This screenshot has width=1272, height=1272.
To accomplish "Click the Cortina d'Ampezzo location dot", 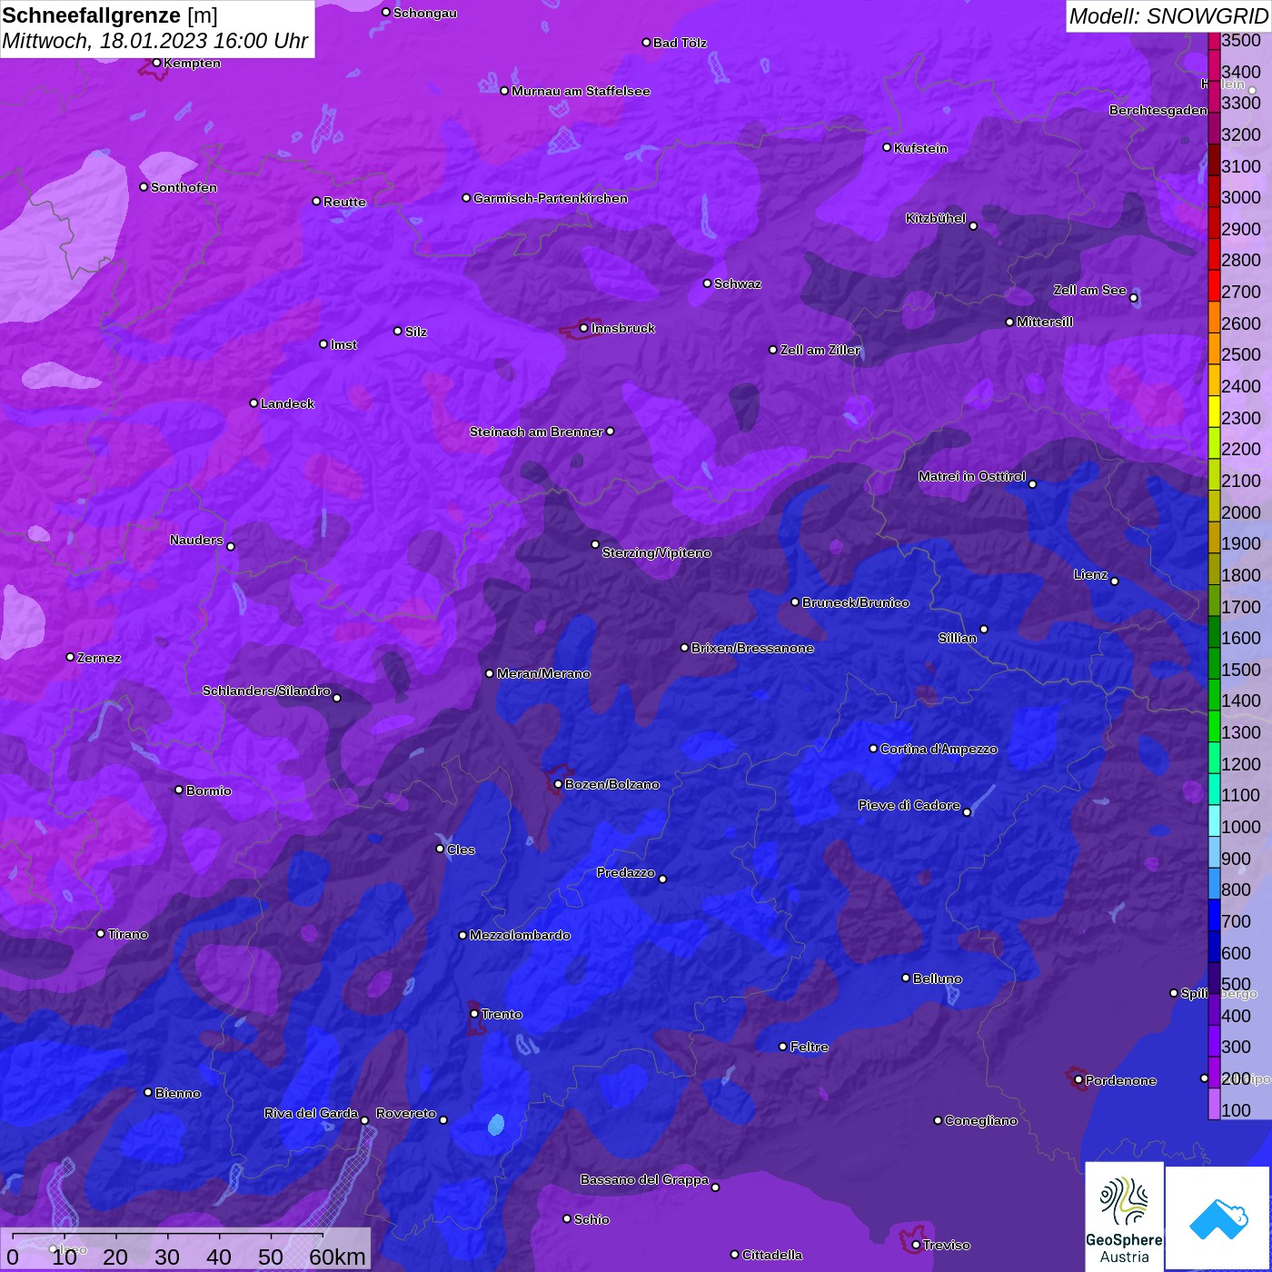I will coord(873,749).
